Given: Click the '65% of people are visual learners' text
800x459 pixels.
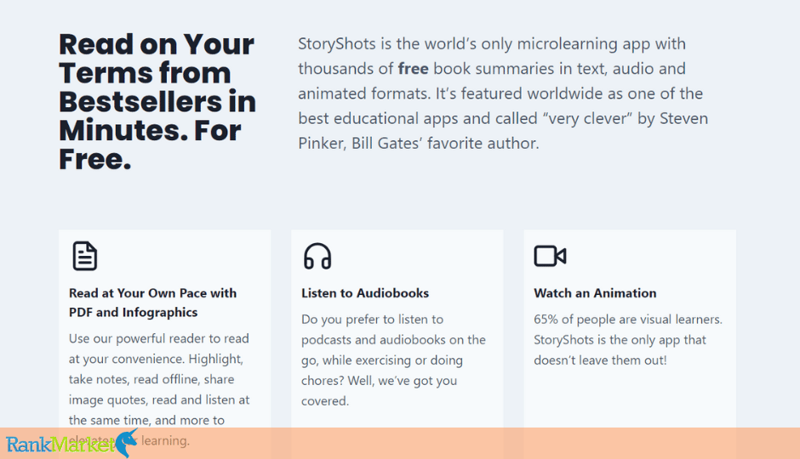Looking at the screenshot, I should tap(628, 320).
